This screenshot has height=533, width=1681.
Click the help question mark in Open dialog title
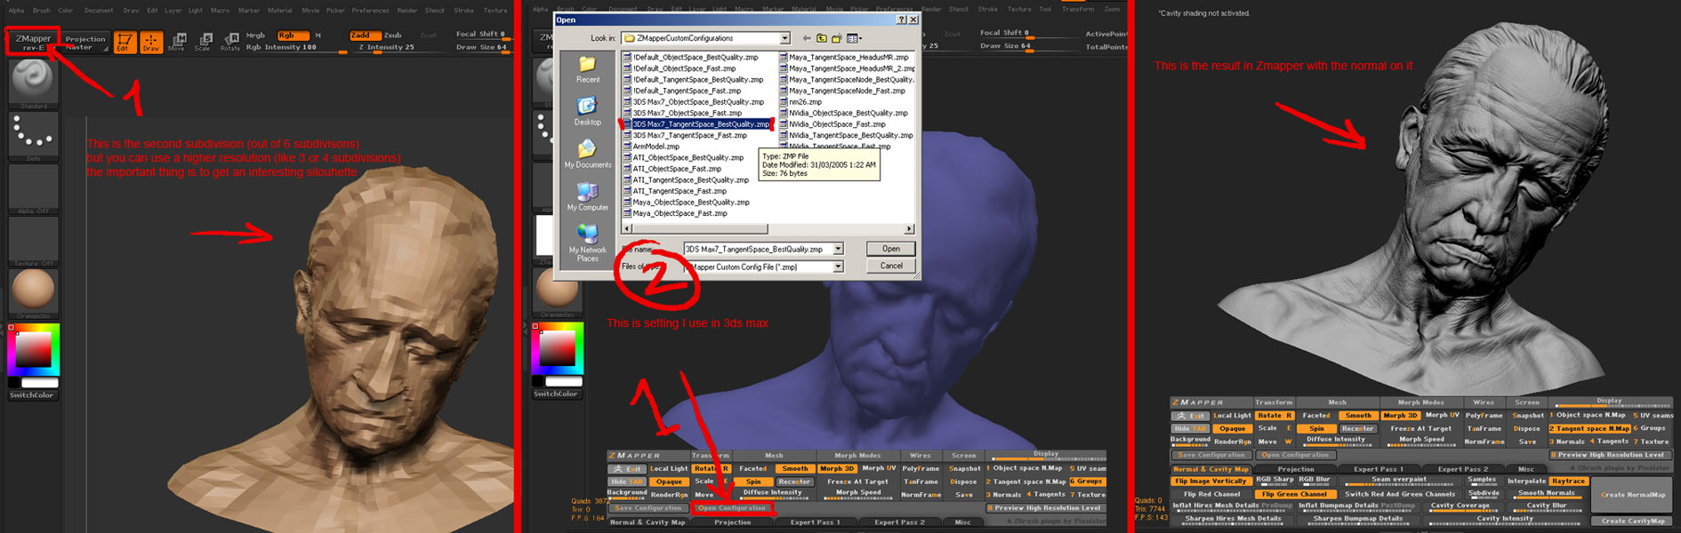[x=900, y=20]
